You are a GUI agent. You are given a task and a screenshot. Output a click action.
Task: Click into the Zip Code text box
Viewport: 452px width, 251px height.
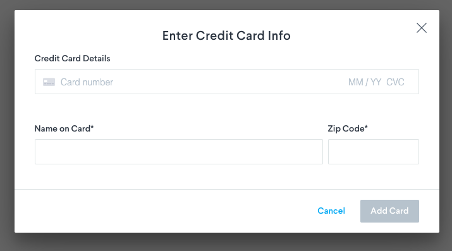coord(374,152)
